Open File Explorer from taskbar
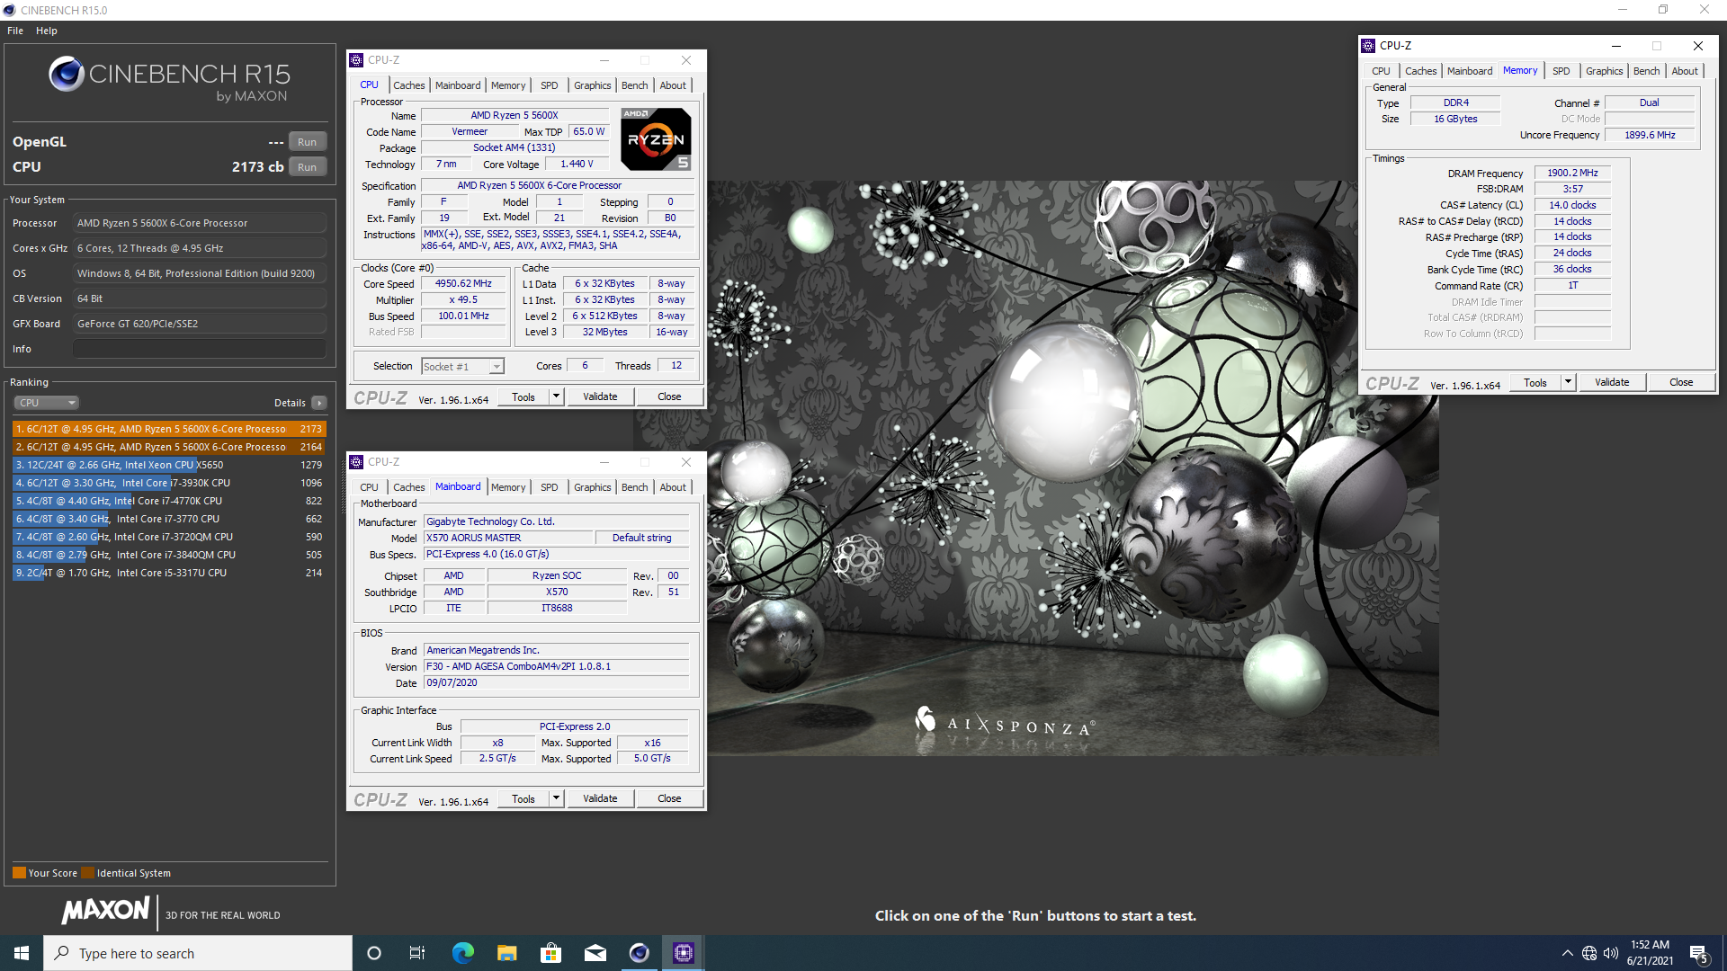 point(506,953)
